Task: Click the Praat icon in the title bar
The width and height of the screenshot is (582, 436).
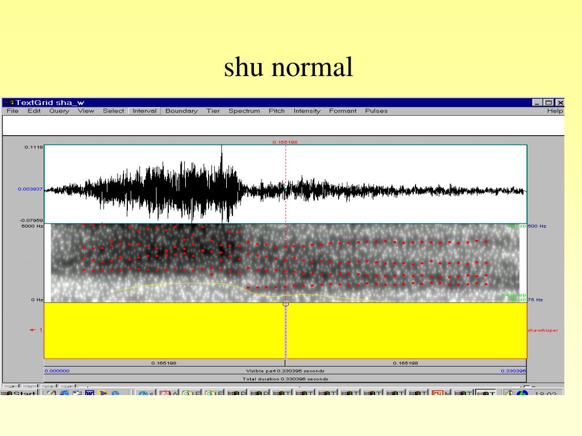Action: (9, 102)
